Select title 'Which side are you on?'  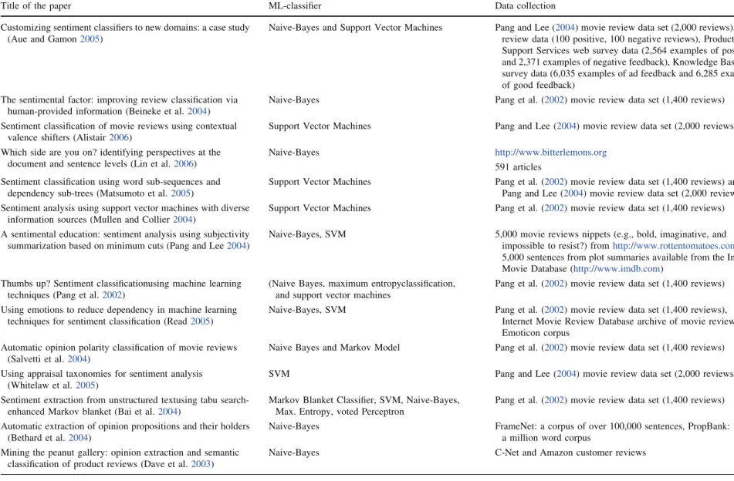[x=49, y=153]
